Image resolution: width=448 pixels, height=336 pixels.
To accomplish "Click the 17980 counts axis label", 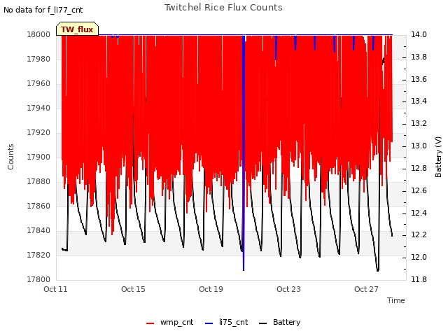I will click(38, 59).
